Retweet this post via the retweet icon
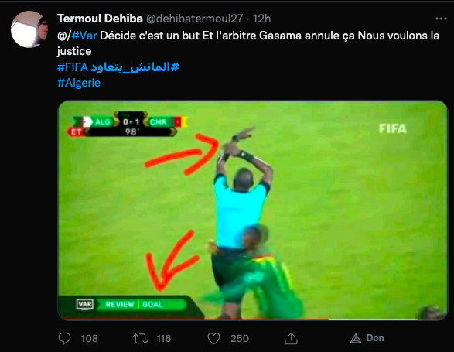This screenshot has width=454, height=352. pyautogui.click(x=140, y=338)
